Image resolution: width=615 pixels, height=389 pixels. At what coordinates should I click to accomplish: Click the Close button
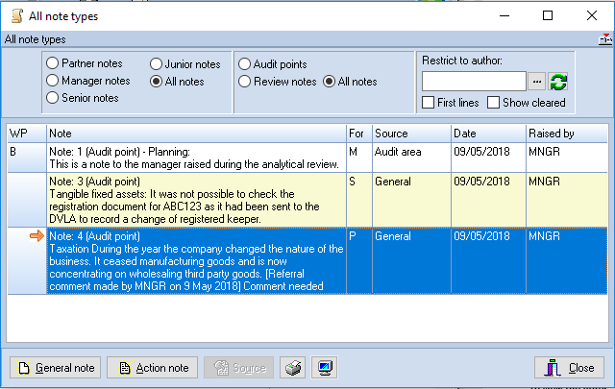(569, 368)
